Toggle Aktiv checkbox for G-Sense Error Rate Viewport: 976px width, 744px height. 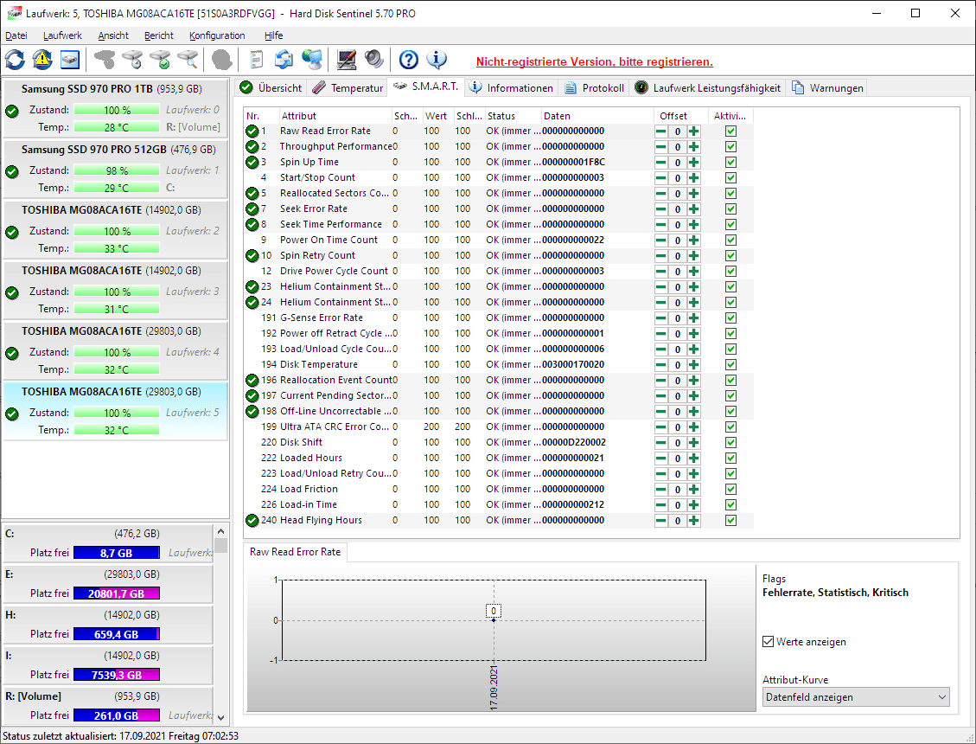[x=730, y=318]
